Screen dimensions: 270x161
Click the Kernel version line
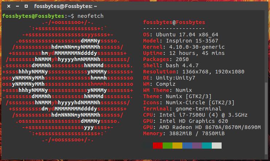184,47
